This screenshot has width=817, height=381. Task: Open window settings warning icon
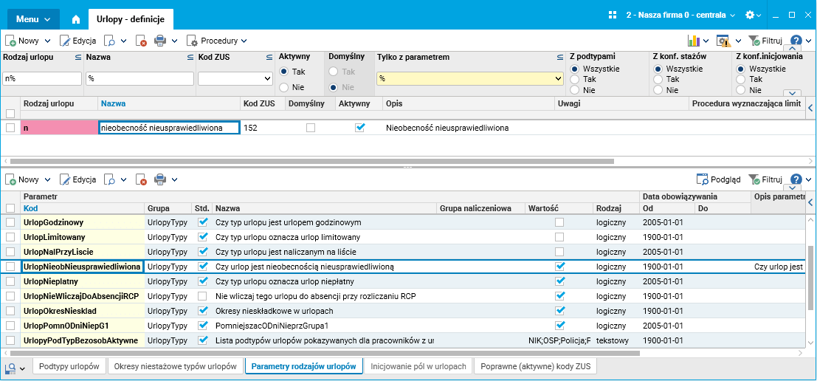(723, 41)
